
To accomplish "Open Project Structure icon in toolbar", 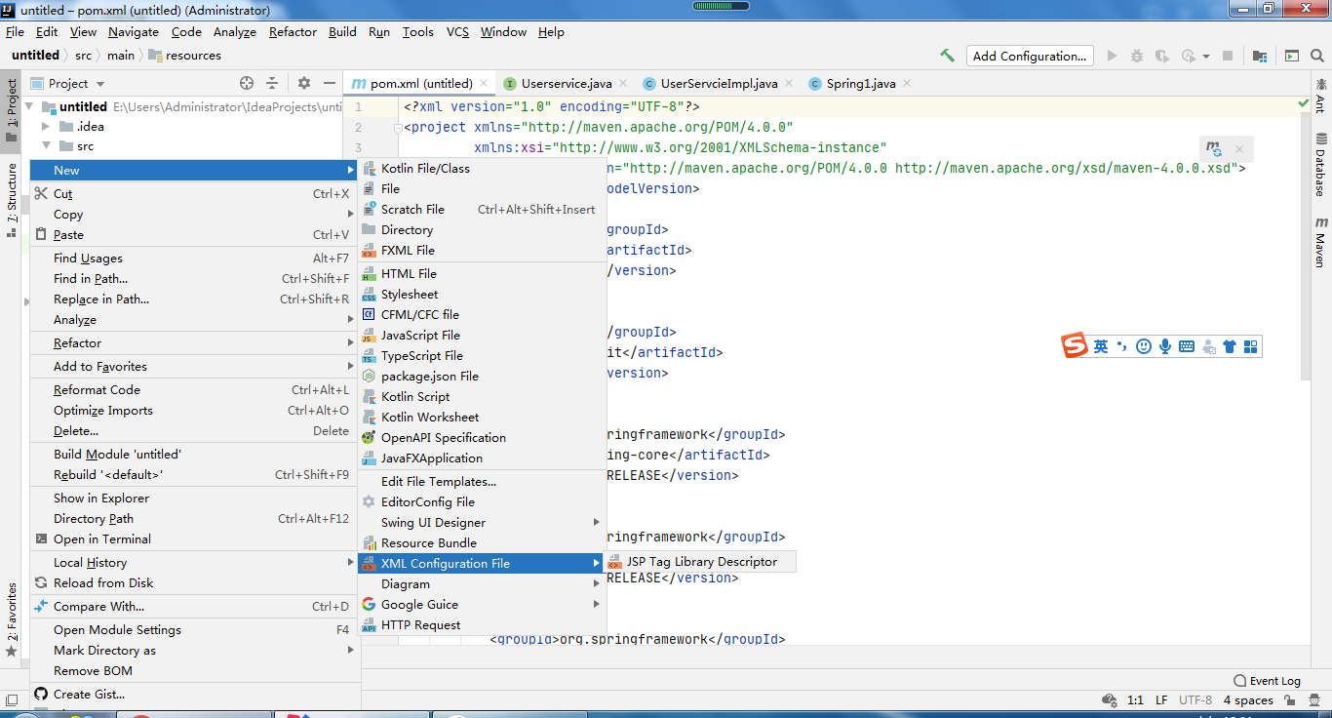I will pos(1260,56).
